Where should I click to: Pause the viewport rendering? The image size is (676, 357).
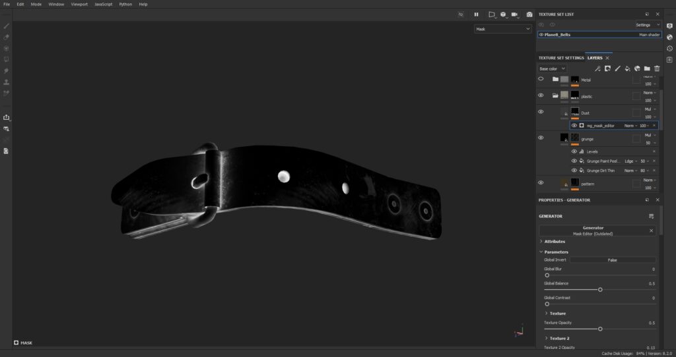click(x=476, y=14)
